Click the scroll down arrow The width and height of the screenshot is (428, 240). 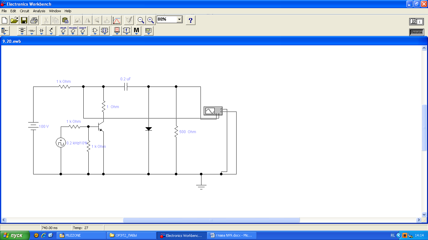(x=424, y=215)
